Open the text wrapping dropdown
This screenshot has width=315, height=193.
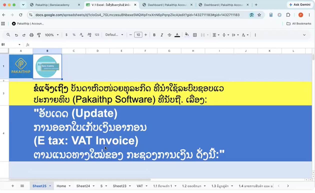point(235,35)
